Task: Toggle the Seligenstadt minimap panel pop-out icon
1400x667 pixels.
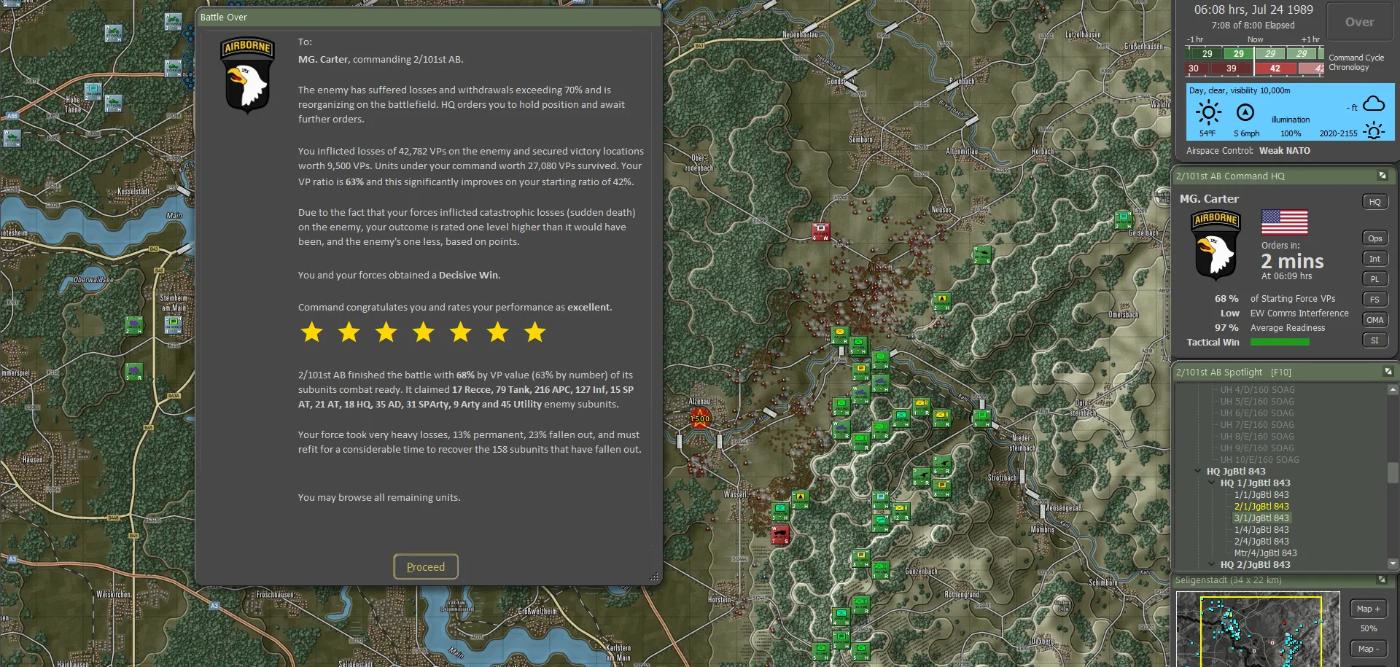Action: (x=1382, y=580)
